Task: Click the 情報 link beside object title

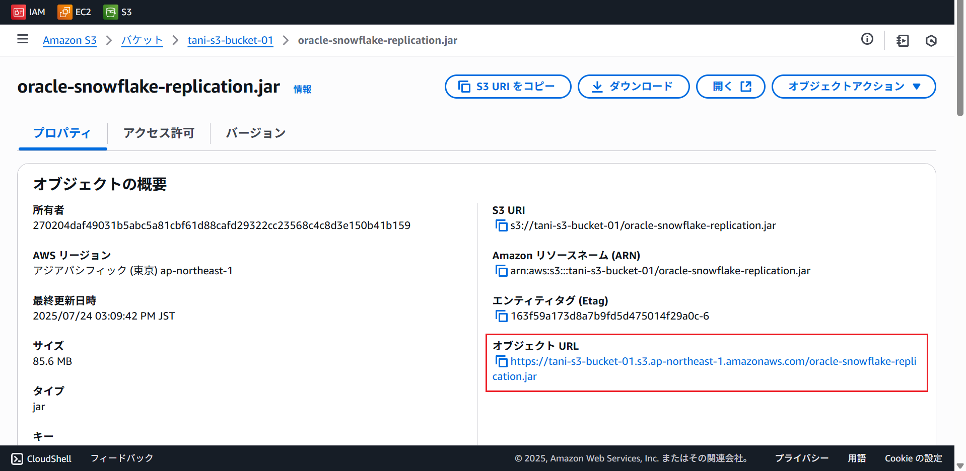Action: [302, 90]
